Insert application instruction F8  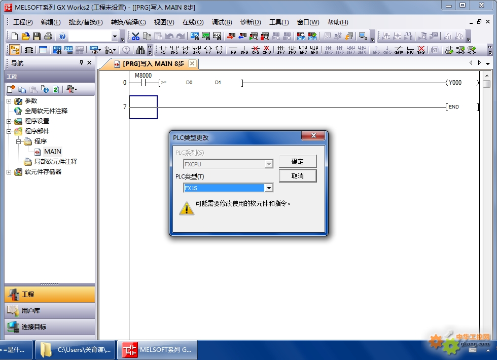pos(219,50)
